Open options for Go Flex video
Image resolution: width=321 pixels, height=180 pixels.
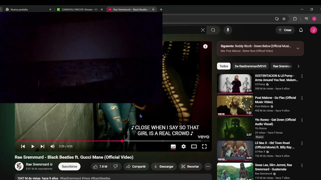pyautogui.click(x=302, y=98)
